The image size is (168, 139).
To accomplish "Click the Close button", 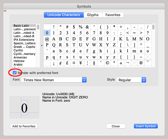I will tap(116, 126).
